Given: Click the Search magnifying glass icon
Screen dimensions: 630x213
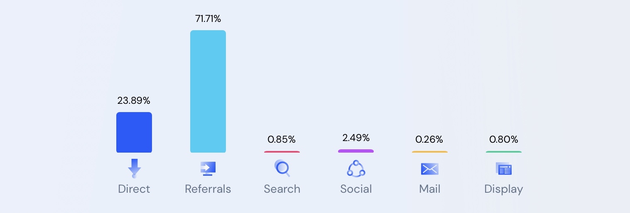Looking at the screenshot, I should [282, 168].
